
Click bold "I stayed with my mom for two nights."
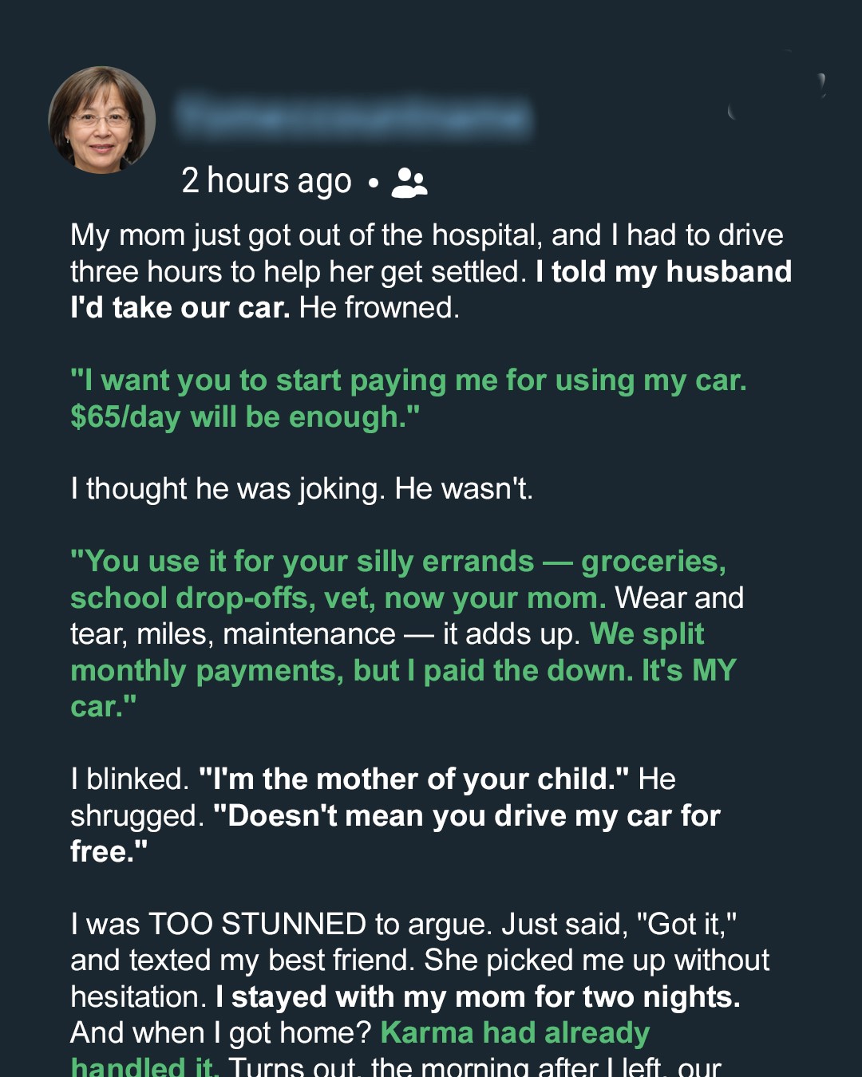coord(477,997)
